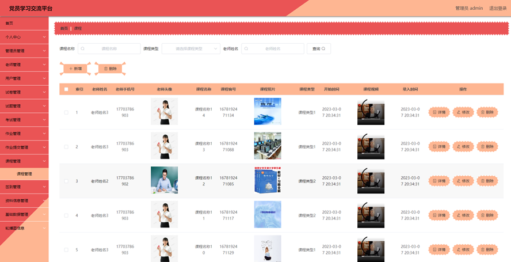Open course photo thumbnail for 课程名称12
The width and height of the screenshot is (511, 262).
[x=268, y=180]
